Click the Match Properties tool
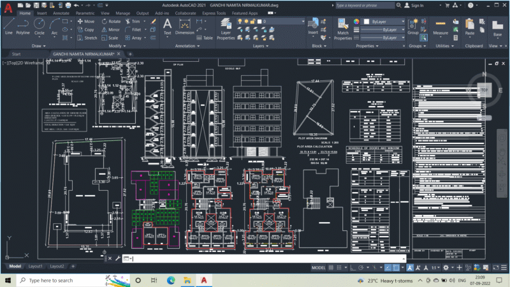Screen dimensions: 510x287 tap(343, 29)
